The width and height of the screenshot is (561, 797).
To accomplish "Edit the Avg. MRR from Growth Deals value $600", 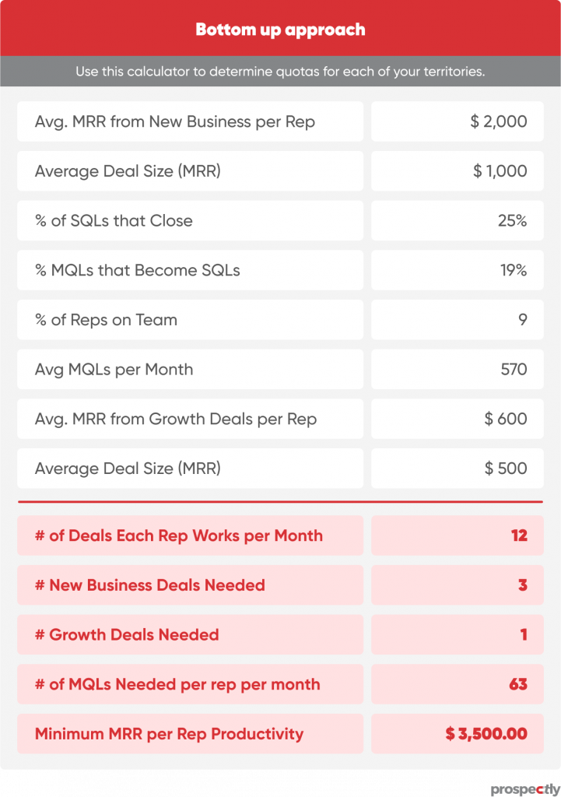I will [x=457, y=419].
